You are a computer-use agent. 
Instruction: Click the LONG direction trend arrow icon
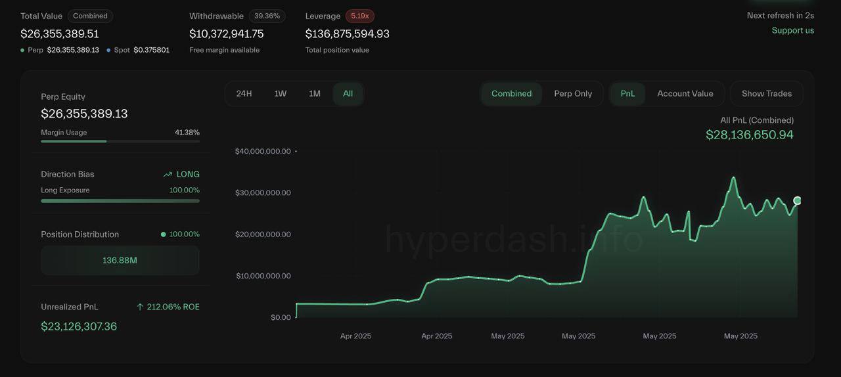tap(168, 174)
